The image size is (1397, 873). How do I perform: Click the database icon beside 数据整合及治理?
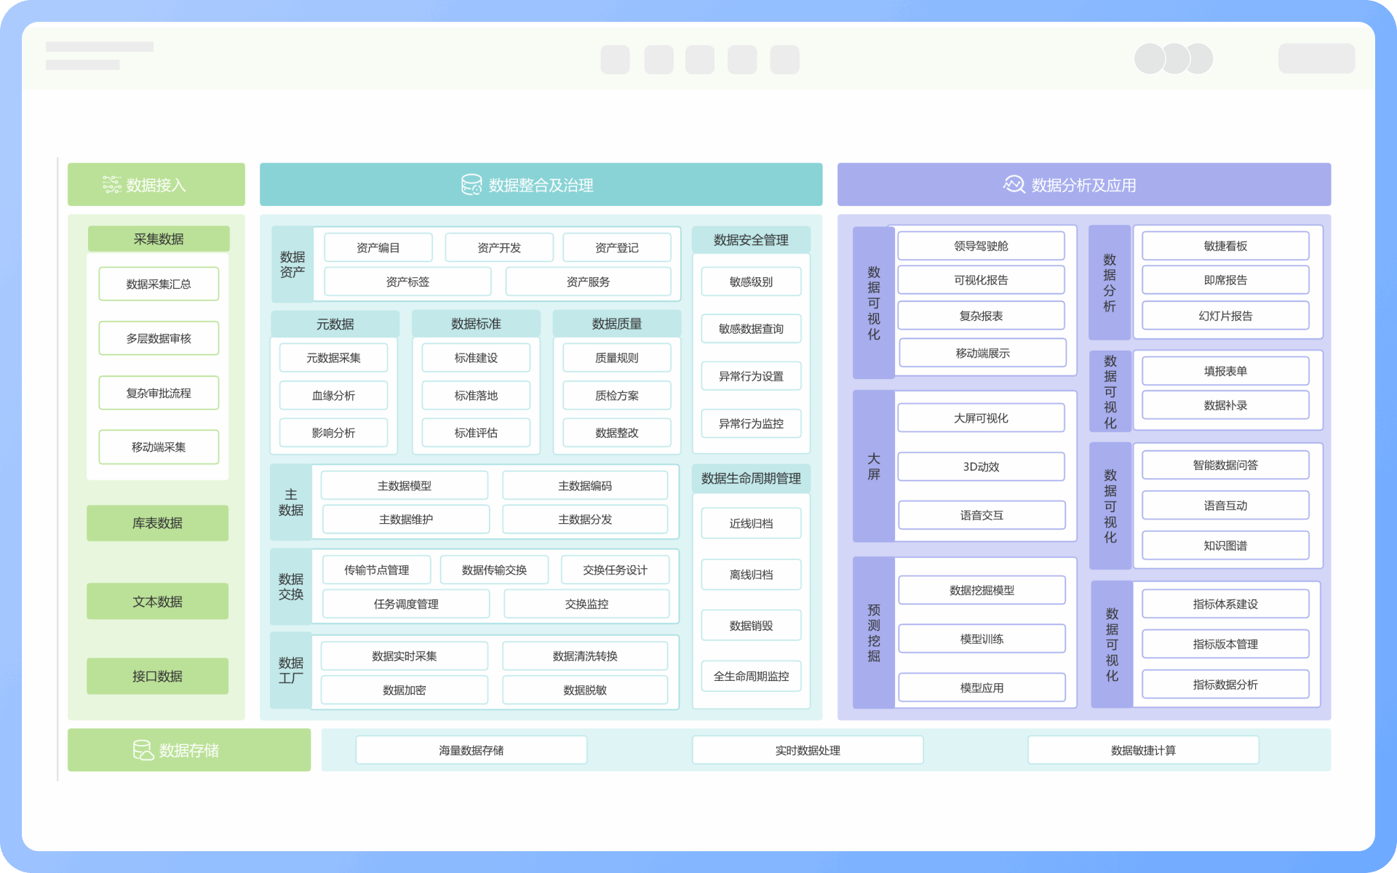click(x=471, y=185)
